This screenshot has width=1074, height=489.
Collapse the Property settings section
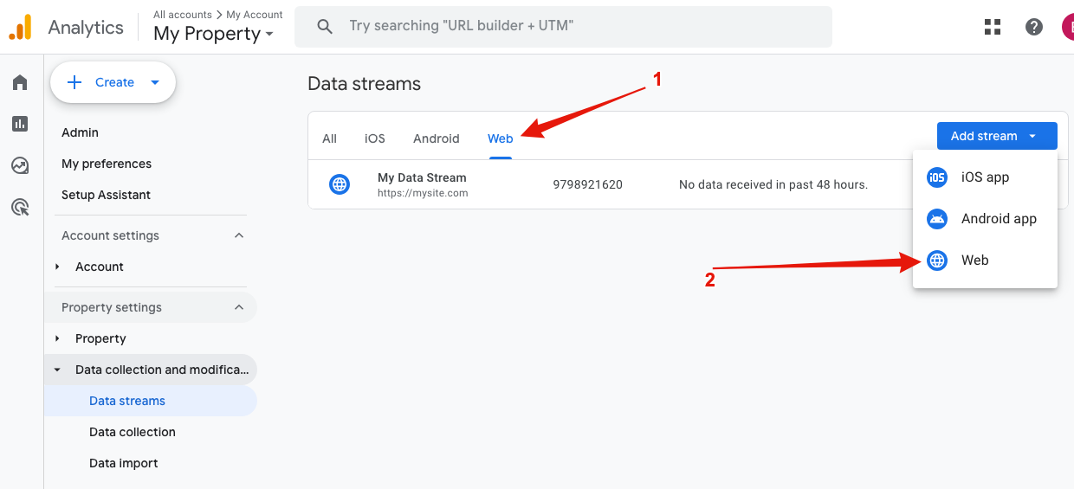coord(239,307)
